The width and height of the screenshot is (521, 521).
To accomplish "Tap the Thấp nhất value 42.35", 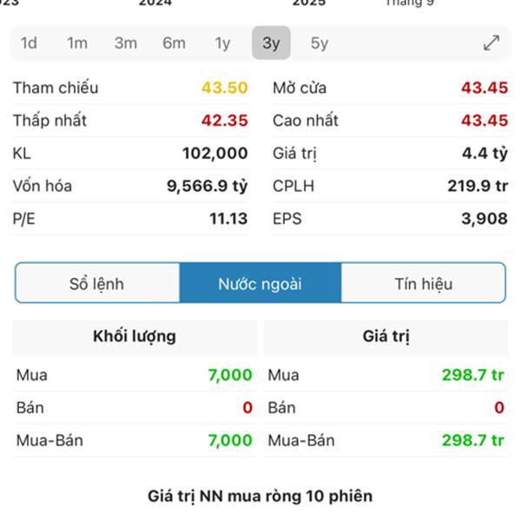I will (x=225, y=120).
